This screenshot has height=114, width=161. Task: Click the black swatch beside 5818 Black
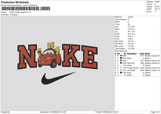pos(121,58)
